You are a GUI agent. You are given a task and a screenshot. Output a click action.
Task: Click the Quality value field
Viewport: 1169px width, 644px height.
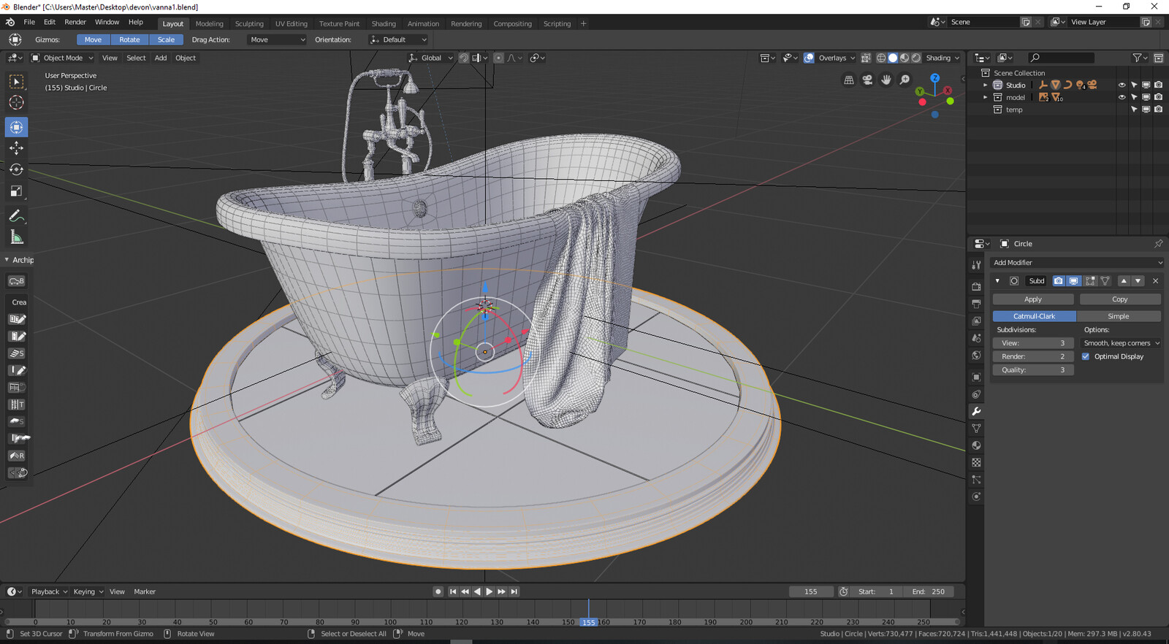click(x=1033, y=370)
